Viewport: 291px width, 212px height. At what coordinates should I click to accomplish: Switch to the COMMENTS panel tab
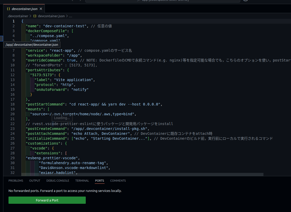(x=118, y=181)
